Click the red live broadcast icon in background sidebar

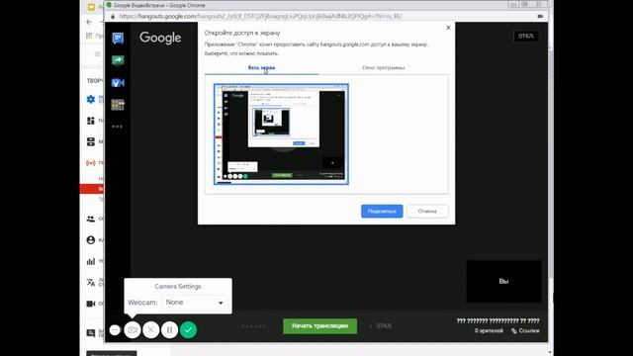click(x=91, y=163)
